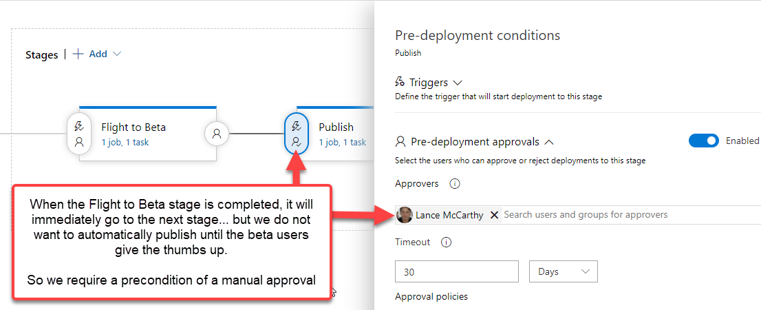The image size is (761, 310).
Task: Open the Publish stage job link
Action: pyautogui.click(x=342, y=143)
